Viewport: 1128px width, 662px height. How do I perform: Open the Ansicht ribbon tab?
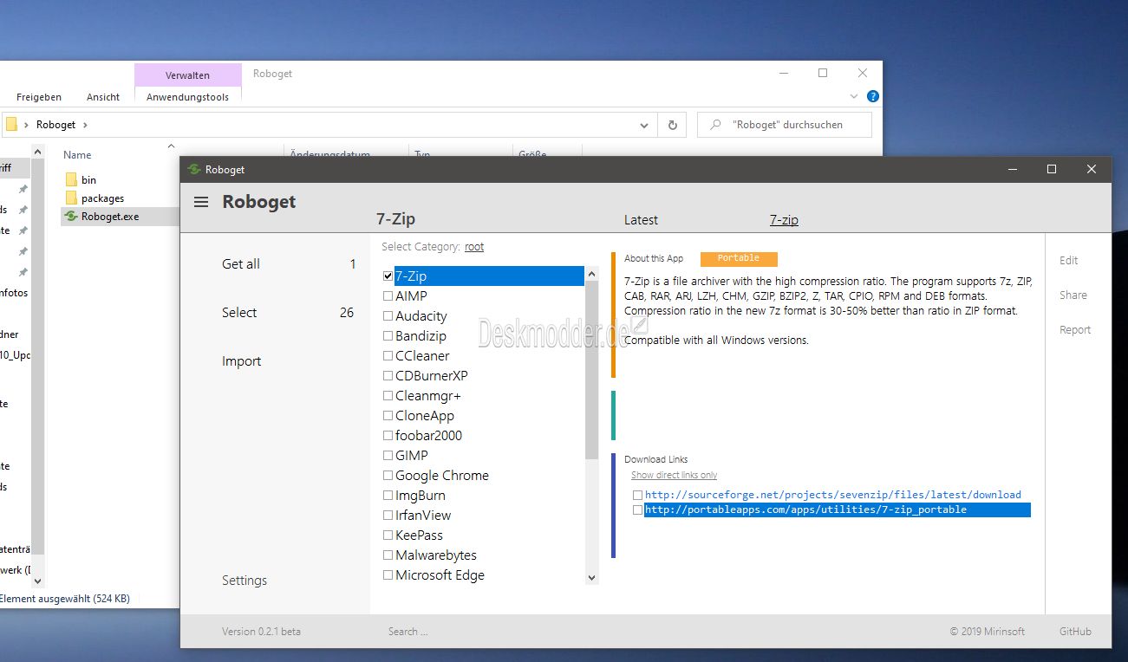pyautogui.click(x=103, y=97)
